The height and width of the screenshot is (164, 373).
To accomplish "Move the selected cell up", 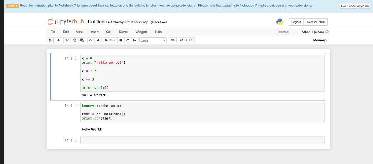I will click(x=91, y=40).
